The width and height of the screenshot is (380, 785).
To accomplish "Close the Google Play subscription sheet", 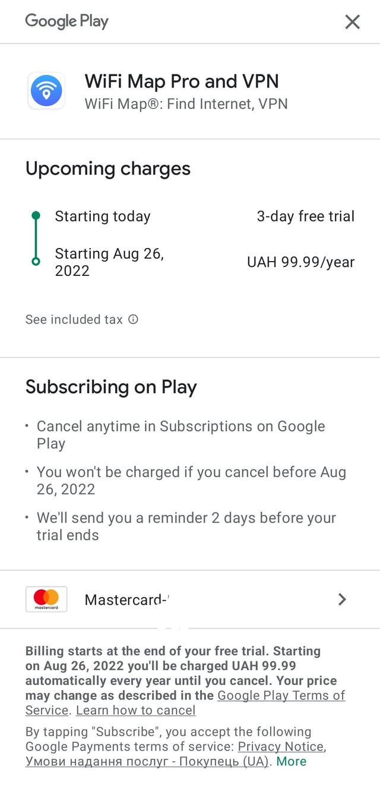I will tap(352, 22).
